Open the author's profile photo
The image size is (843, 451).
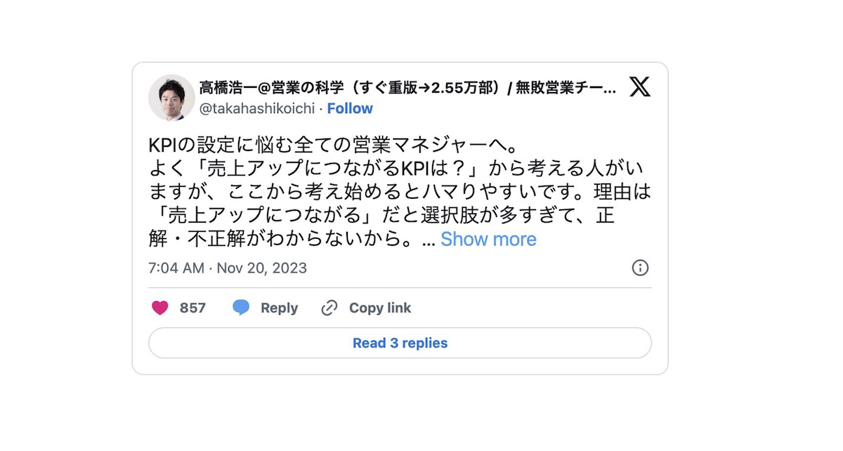171,98
